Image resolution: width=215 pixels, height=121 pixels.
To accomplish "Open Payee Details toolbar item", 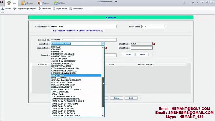I will pyautogui.click(x=60, y=9).
